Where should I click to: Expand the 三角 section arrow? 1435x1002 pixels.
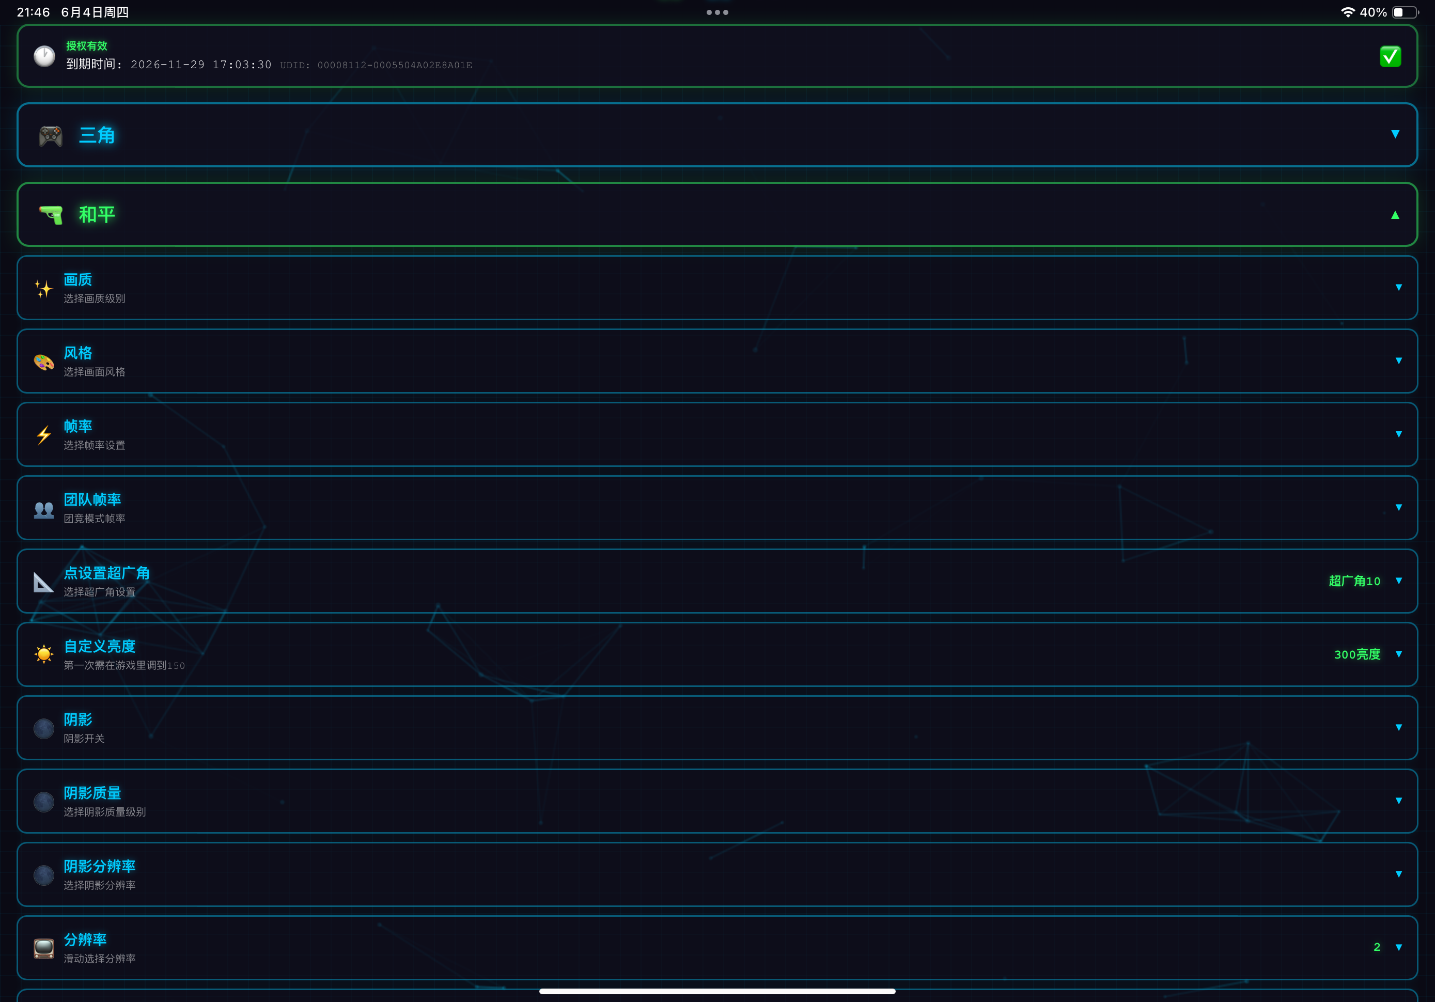click(x=1395, y=134)
